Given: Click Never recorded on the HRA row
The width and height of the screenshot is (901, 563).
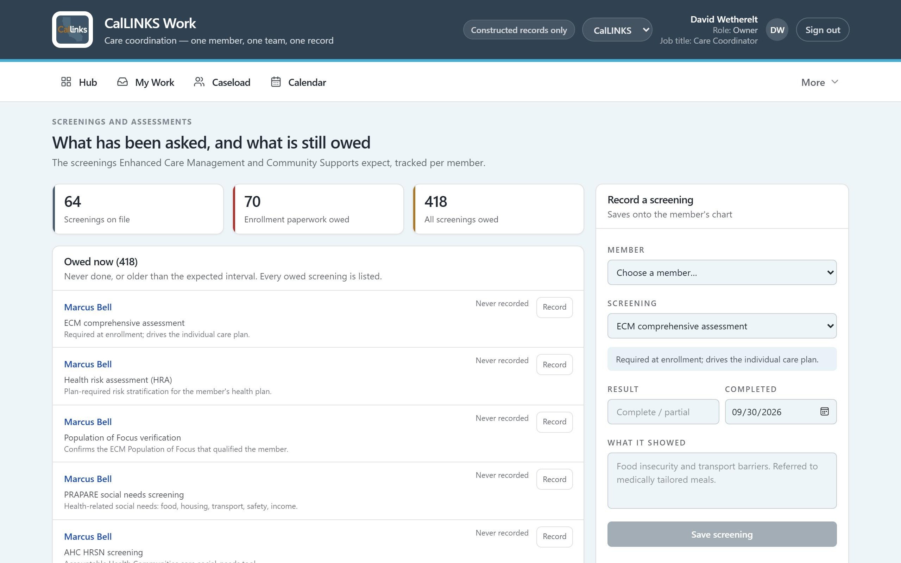Looking at the screenshot, I should (502, 360).
